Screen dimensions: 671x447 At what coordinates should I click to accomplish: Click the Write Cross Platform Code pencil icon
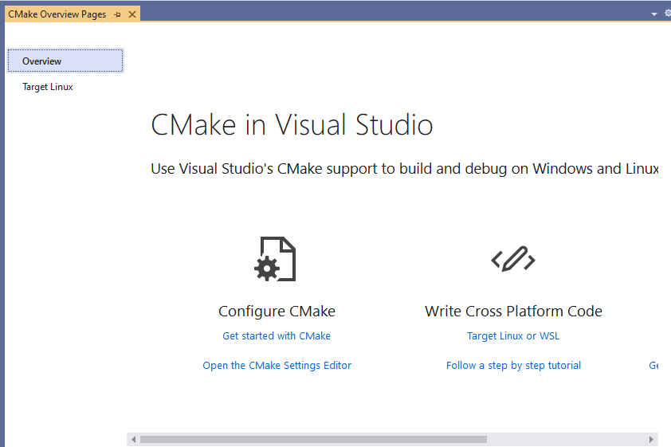(x=513, y=259)
